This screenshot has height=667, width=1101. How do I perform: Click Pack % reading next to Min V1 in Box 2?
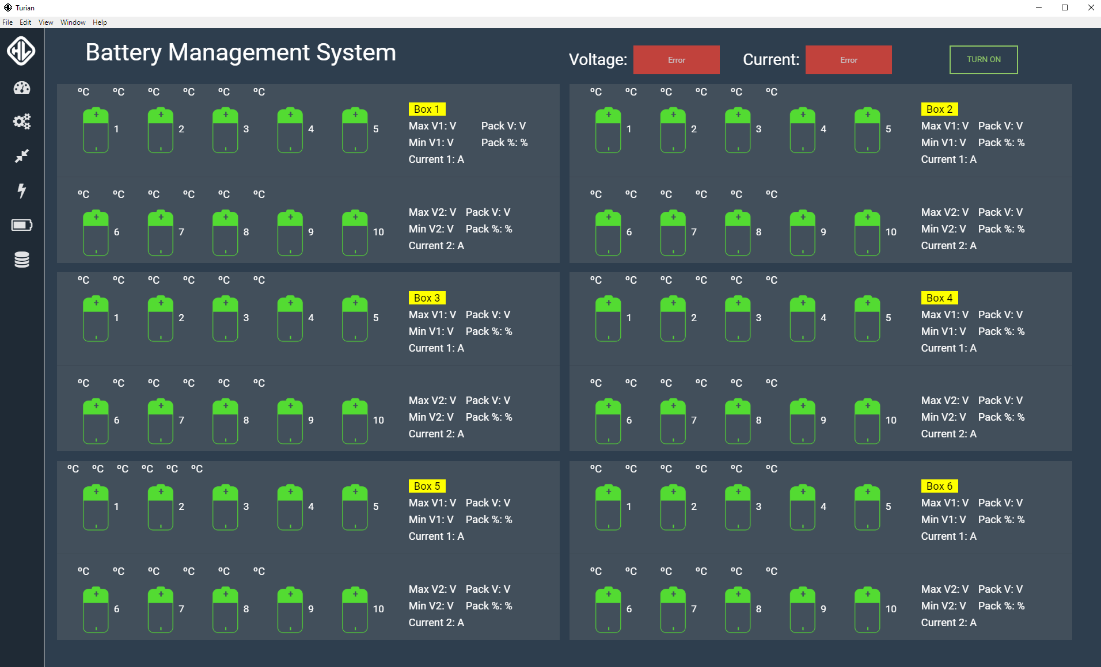click(1001, 143)
